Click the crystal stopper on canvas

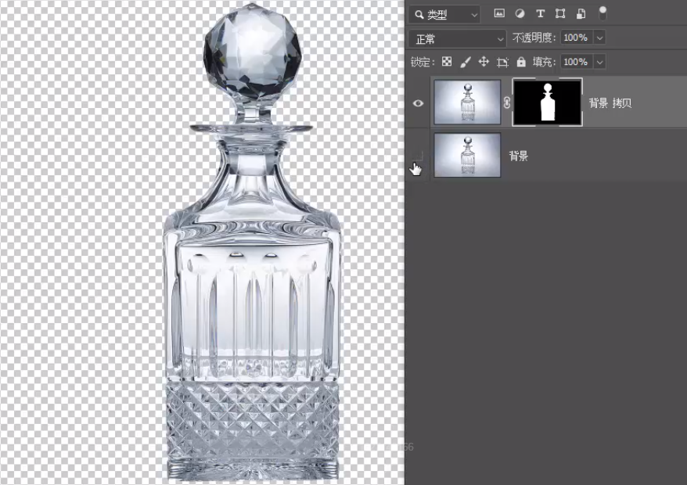click(x=253, y=50)
